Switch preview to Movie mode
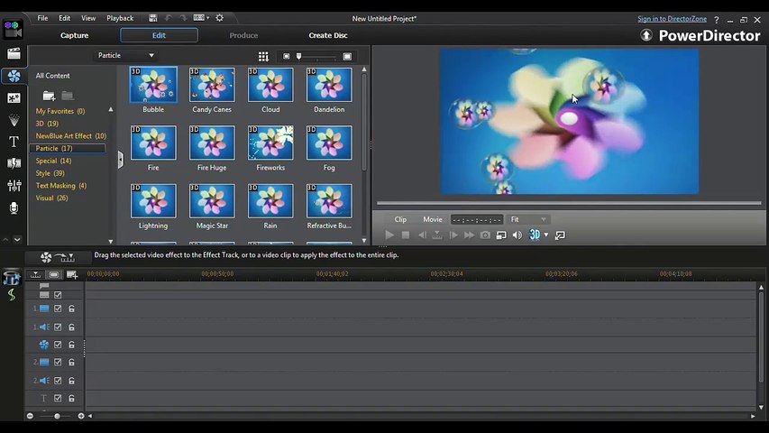769x433 pixels. [433, 219]
